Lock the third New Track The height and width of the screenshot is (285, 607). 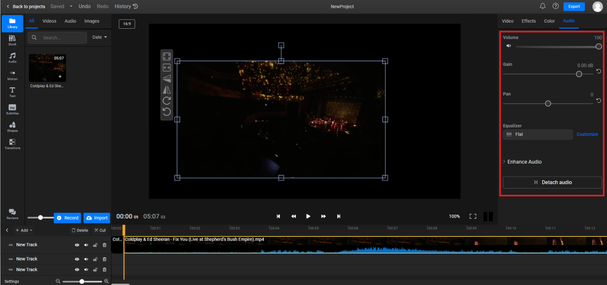pos(95,270)
